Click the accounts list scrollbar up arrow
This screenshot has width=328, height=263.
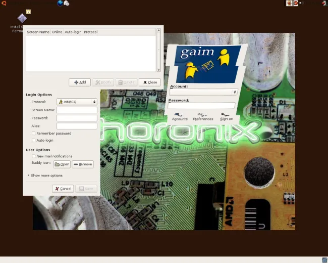[158, 30]
